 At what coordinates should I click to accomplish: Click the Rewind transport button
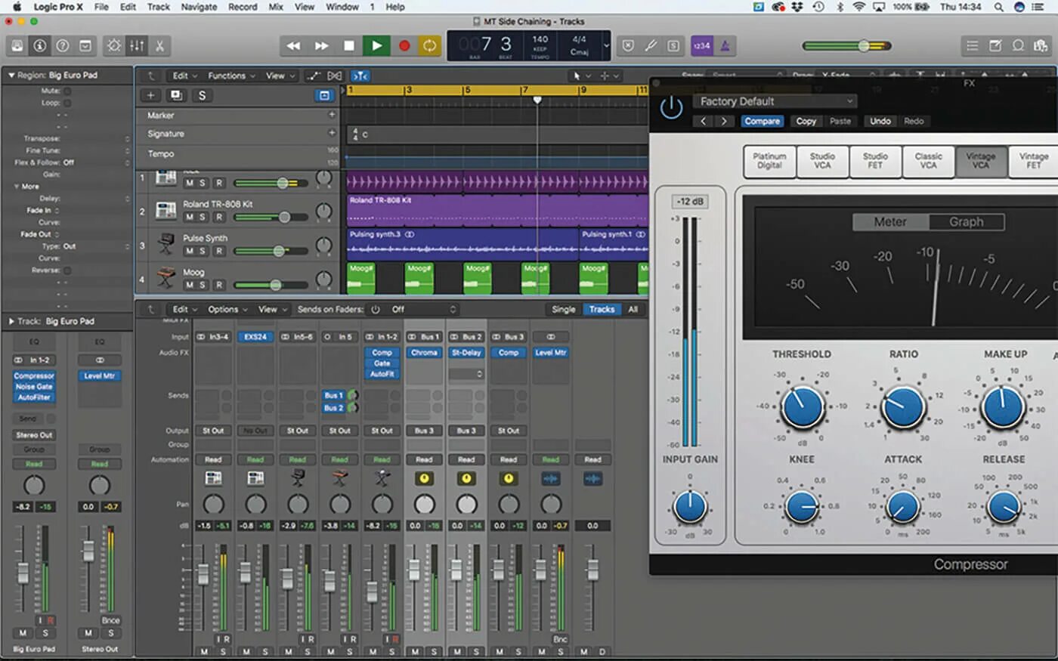293,46
